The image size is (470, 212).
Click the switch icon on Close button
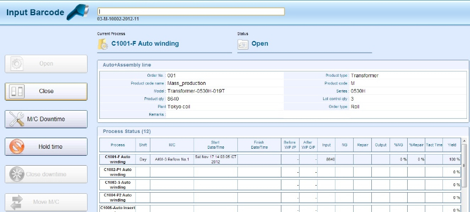tap(16, 91)
